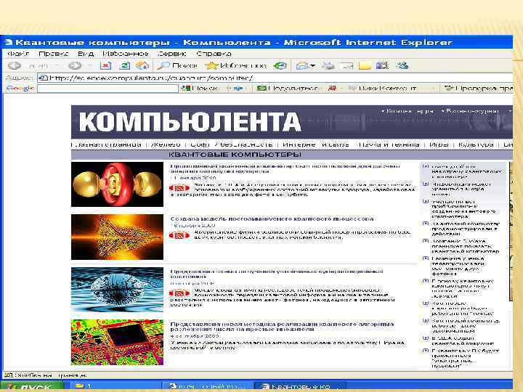This screenshot has height=392, width=523.
Task: Open the Справка menu
Action: pyautogui.click(x=214, y=53)
